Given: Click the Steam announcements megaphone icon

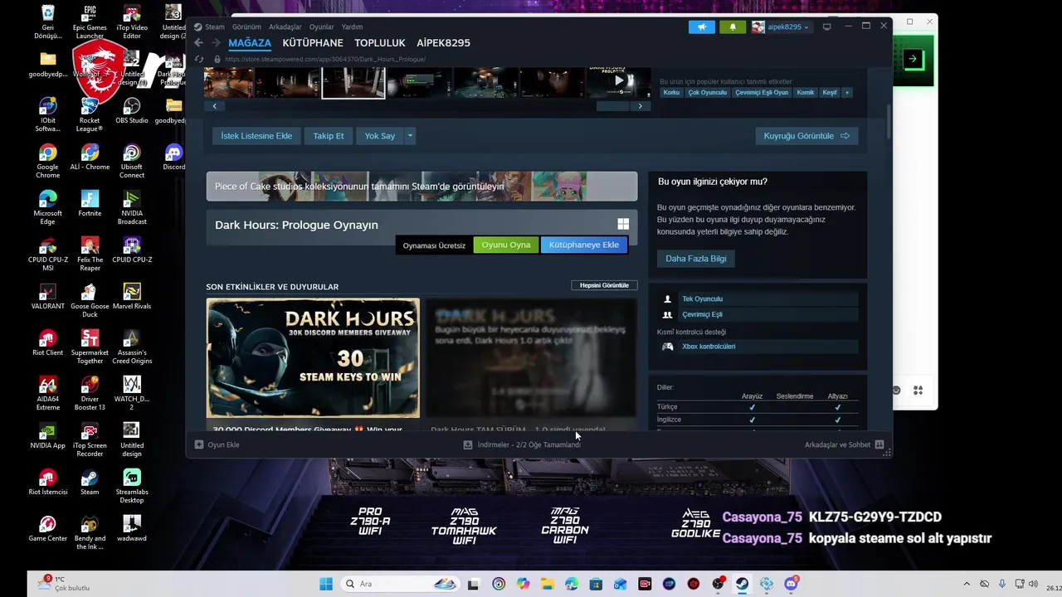Looking at the screenshot, I should 701,27.
